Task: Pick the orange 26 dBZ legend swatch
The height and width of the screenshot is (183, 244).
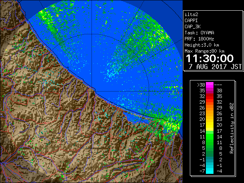Action: pos(210,108)
